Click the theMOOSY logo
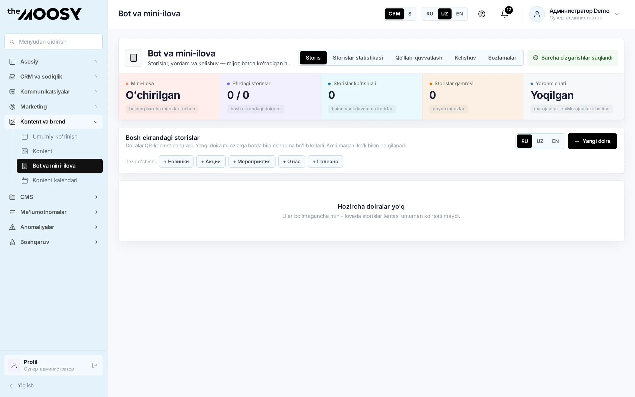 [x=44, y=14]
